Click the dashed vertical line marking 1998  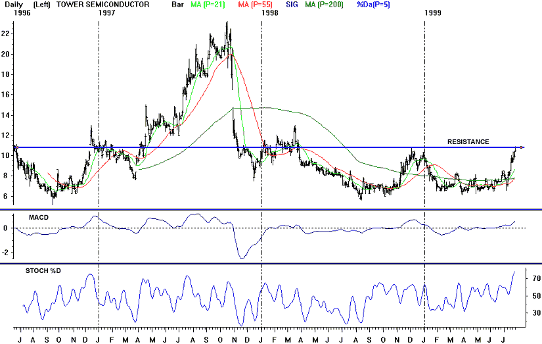pyautogui.click(x=261, y=173)
